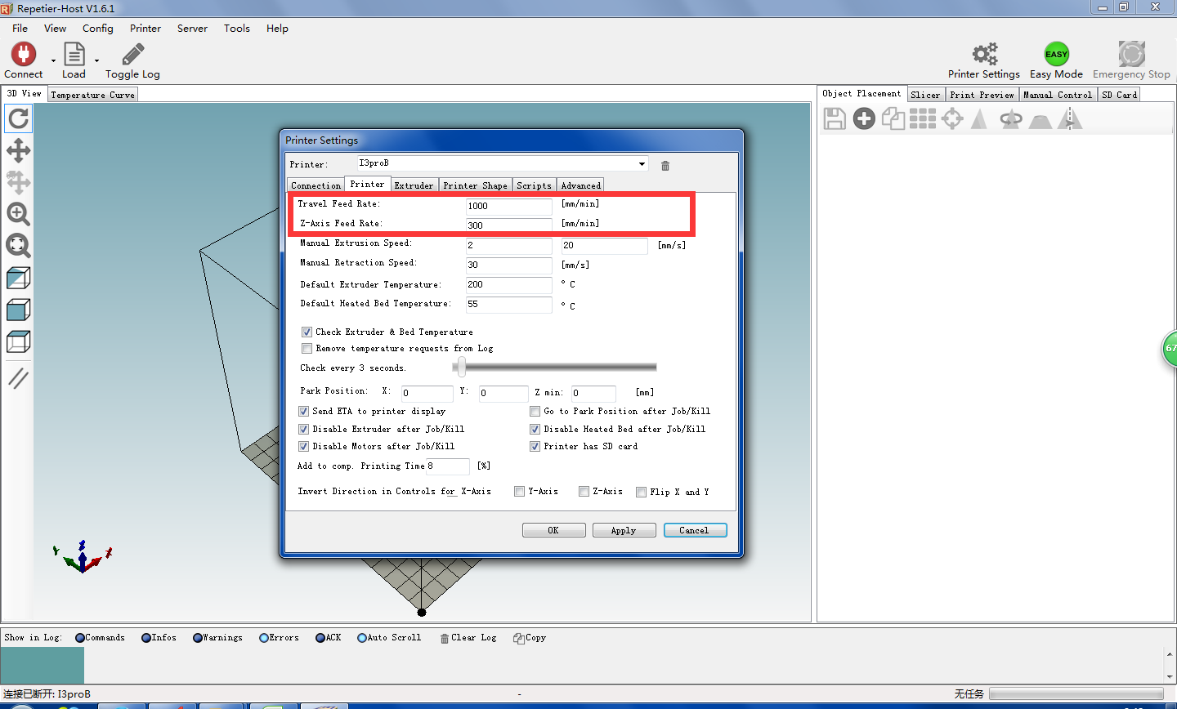This screenshot has height=709, width=1177.
Task: Check the Y-Axis invert direction box
Action: tap(519, 491)
